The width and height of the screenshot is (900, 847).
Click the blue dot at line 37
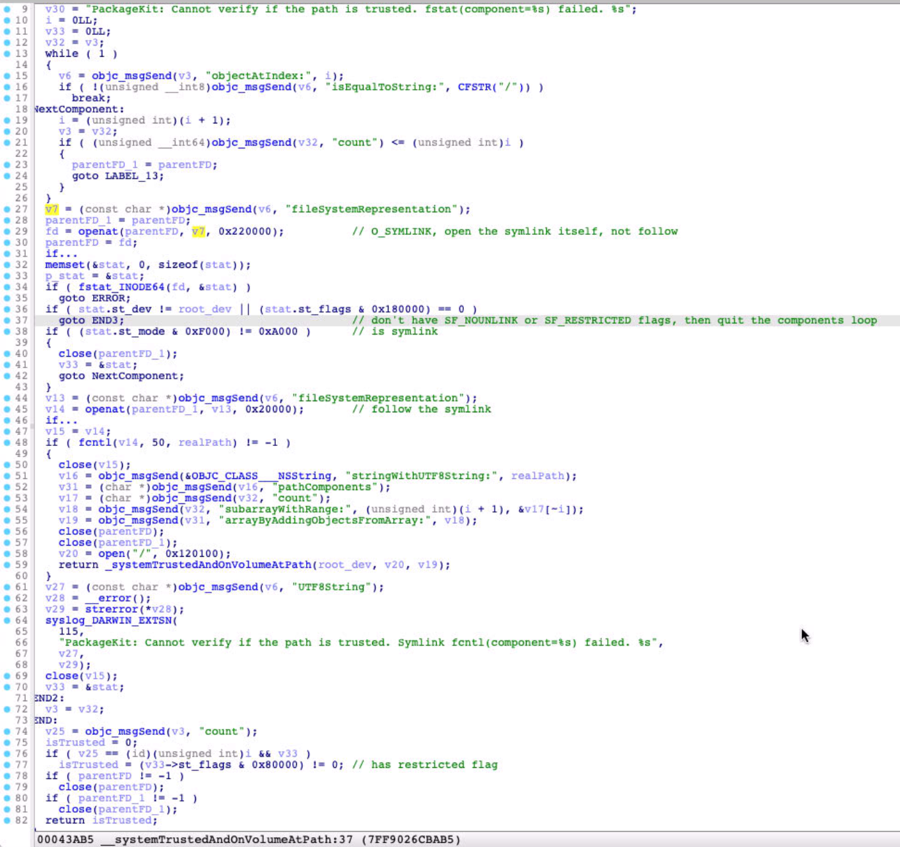click(x=7, y=321)
